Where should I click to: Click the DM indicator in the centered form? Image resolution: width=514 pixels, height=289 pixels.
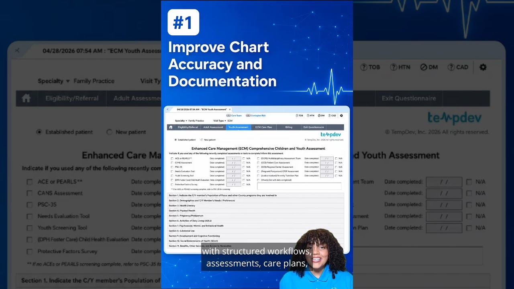pos(321,116)
